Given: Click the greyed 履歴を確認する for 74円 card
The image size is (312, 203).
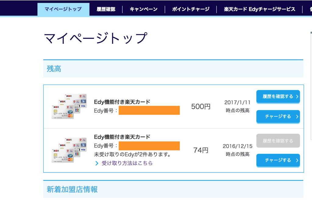Looking at the screenshot, I should pos(278,141).
